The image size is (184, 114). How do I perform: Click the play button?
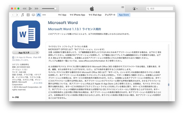coord(30,9)
